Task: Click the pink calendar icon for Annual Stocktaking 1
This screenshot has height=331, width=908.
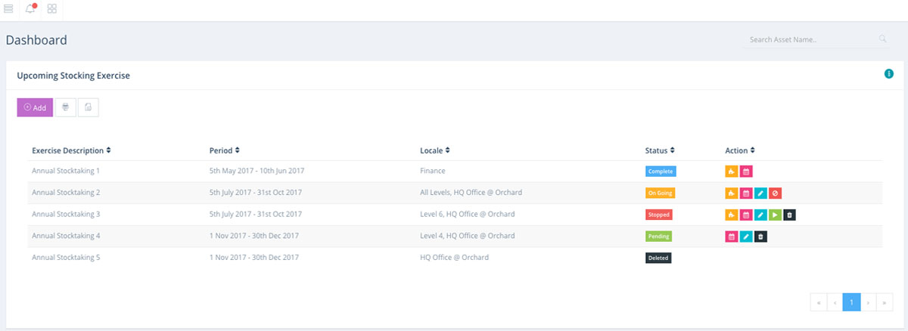Action: (x=746, y=172)
